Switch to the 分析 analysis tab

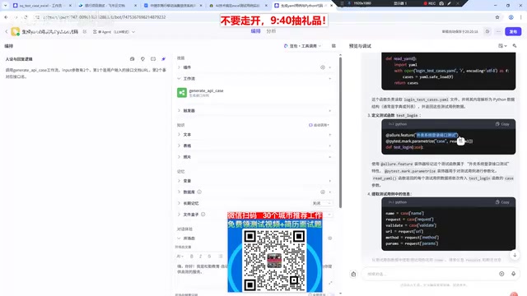(271, 31)
